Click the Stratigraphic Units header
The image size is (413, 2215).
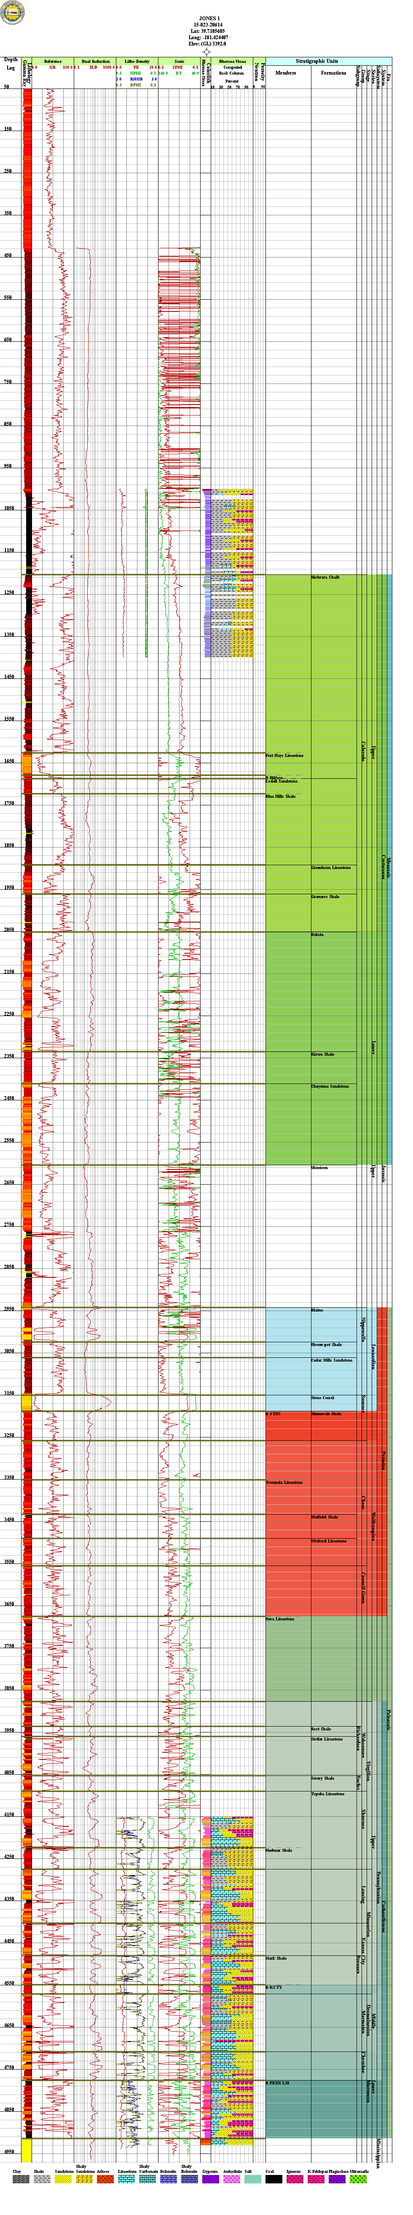pos(316,61)
